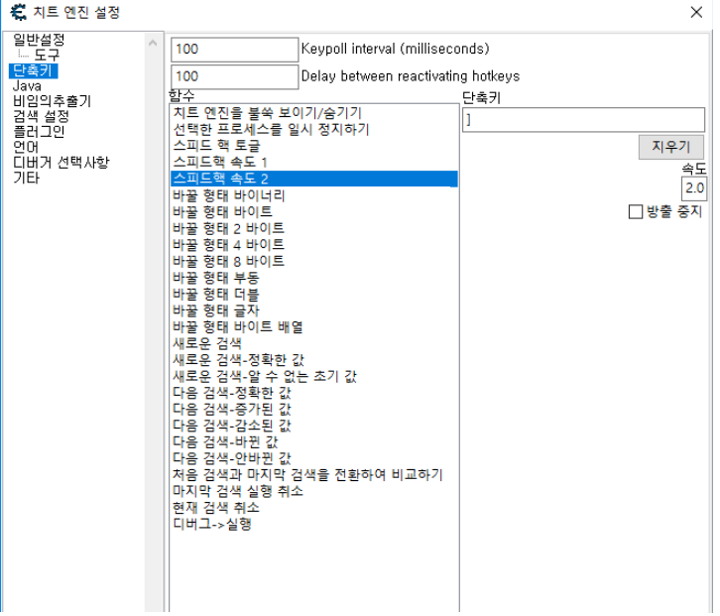Open 검색 설정 page
This screenshot has height=616, width=720.
coord(42,117)
